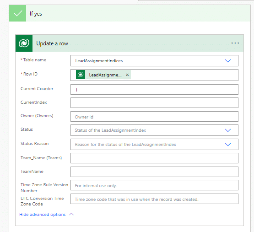This screenshot has height=232, width=254.
Task: Open the three-dot menu for Update a row
Action: [235, 43]
